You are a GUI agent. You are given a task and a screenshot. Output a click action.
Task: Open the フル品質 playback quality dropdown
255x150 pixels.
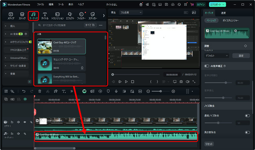point(131,12)
